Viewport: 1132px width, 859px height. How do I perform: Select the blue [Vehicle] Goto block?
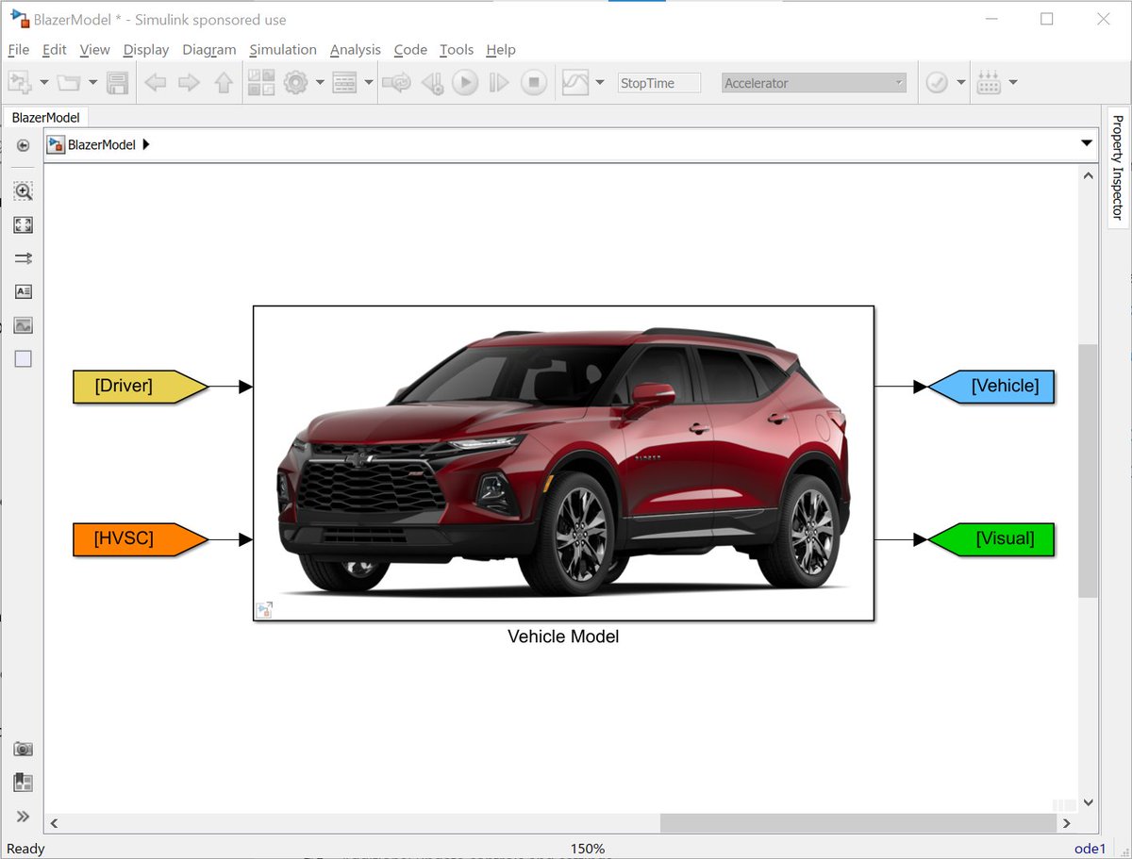click(990, 386)
